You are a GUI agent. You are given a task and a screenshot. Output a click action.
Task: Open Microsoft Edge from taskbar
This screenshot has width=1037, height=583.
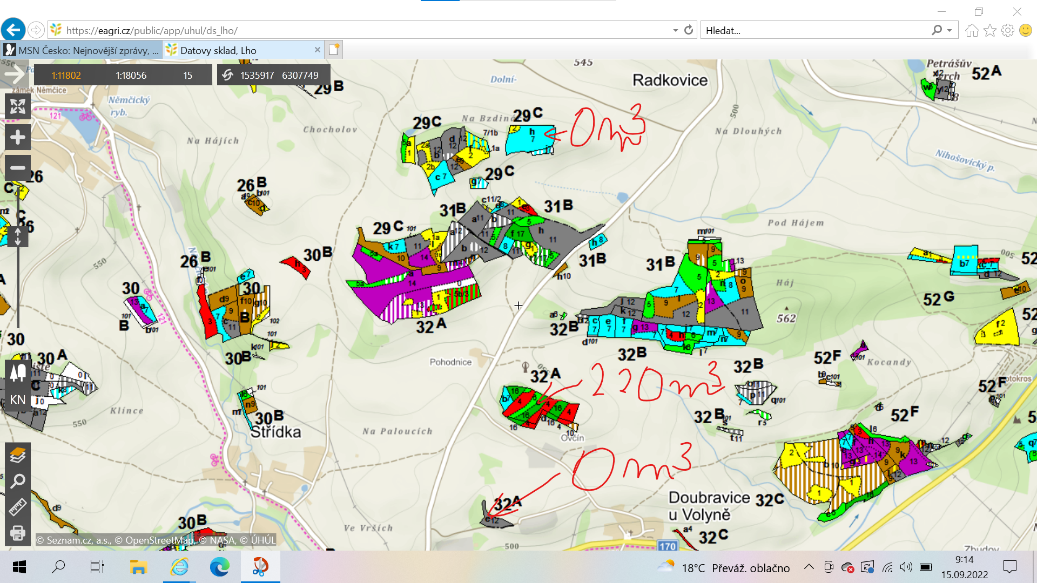point(219,567)
